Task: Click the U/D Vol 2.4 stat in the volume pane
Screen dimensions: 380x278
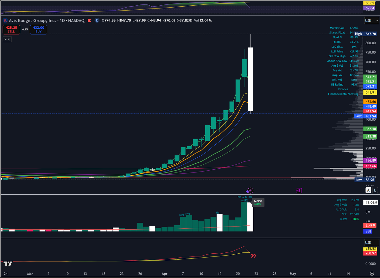Action: click(x=348, y=209)
